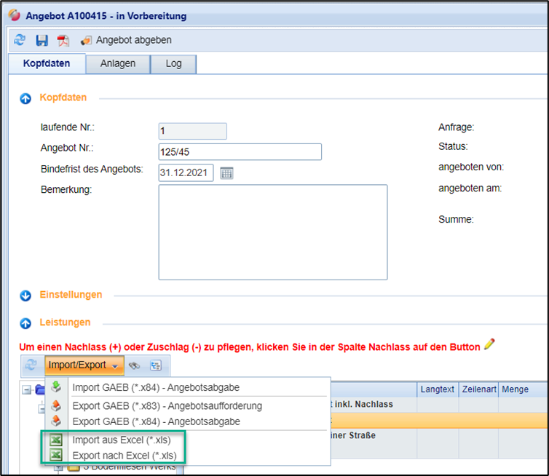Viewport: 549px width, 476px height.
Task: Click into the Bemerkung text area
Action: (272, 231)
